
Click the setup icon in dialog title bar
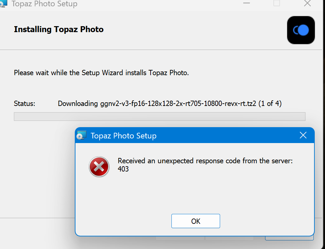coord(81,135)
